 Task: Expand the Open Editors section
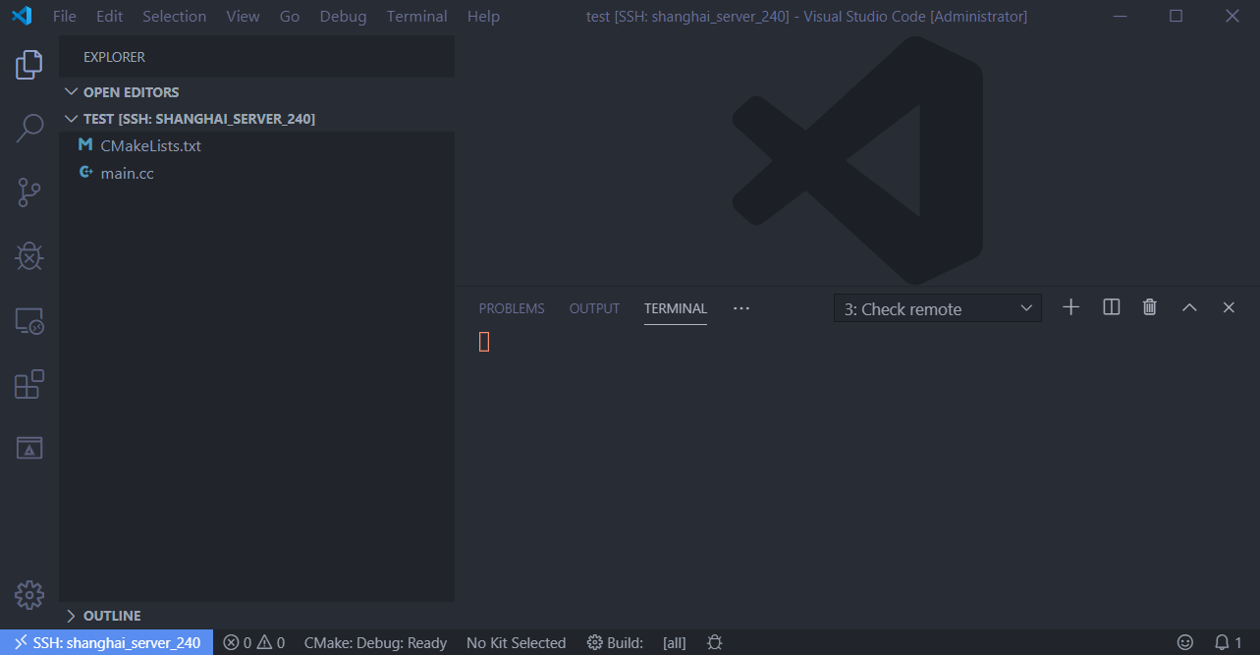pos(256,91)
